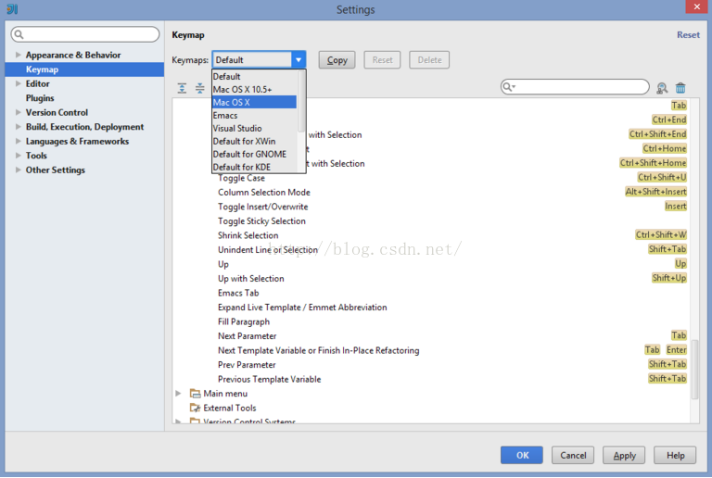Select Default for GNOME keymap
This screenshot has width=712, height=478.
pyautogui.click(x=254, y=154)
